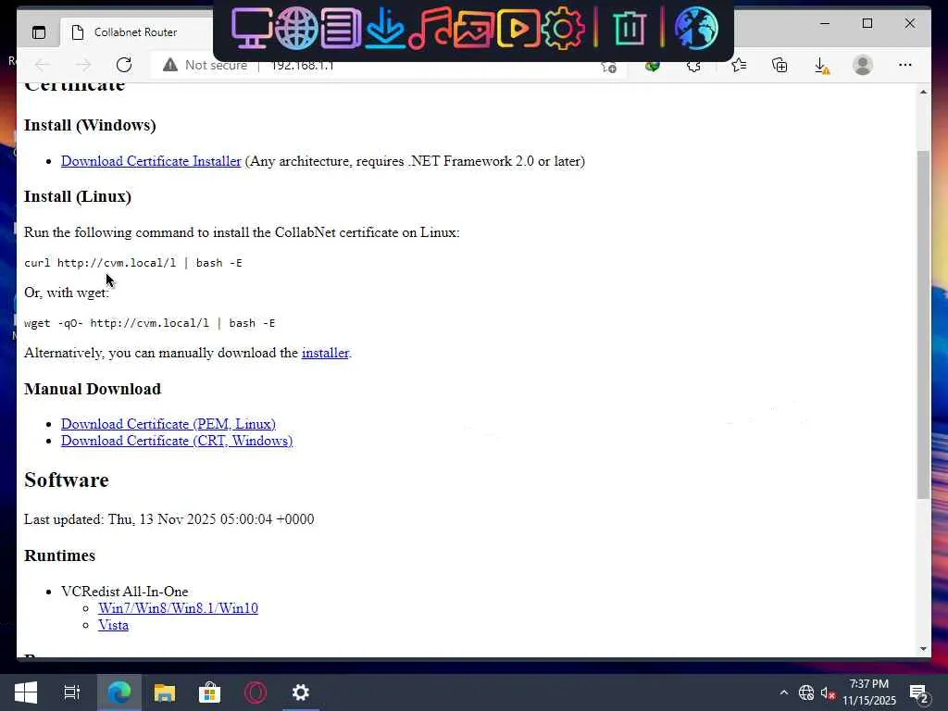Open the Edge Settings and more menu
Viewport: 948px width, 711px height.
click(x=905, y=65)
